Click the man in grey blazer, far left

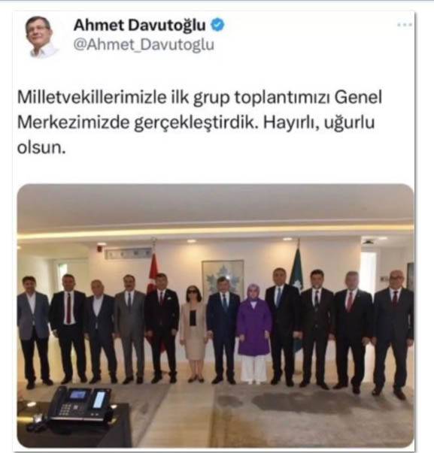coord(33,331)
